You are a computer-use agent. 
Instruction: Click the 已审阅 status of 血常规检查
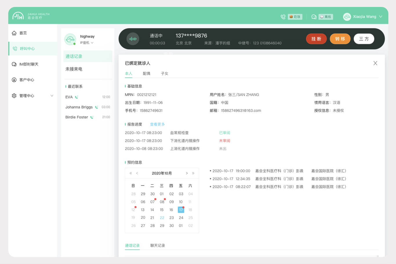pyautogui.click(x=225, y=133)
